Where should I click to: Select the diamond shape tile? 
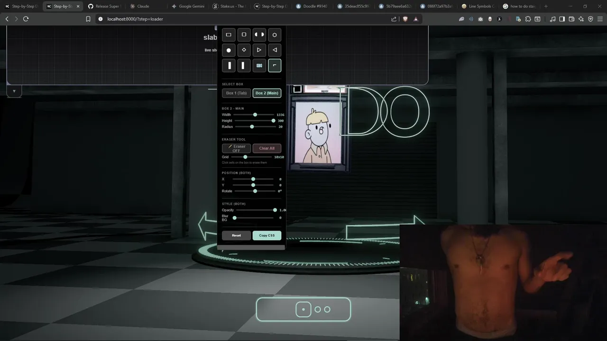[244, 50]
